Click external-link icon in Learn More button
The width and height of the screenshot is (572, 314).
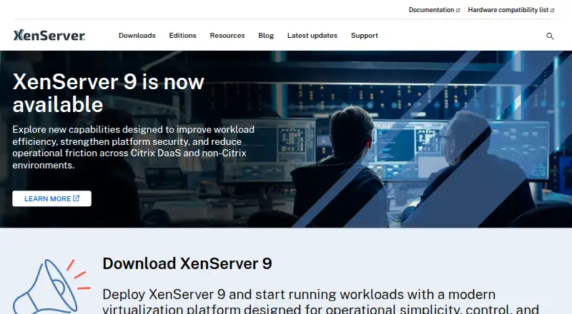77,198
